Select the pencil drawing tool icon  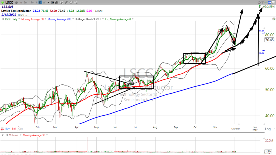[x=66, y=3]
